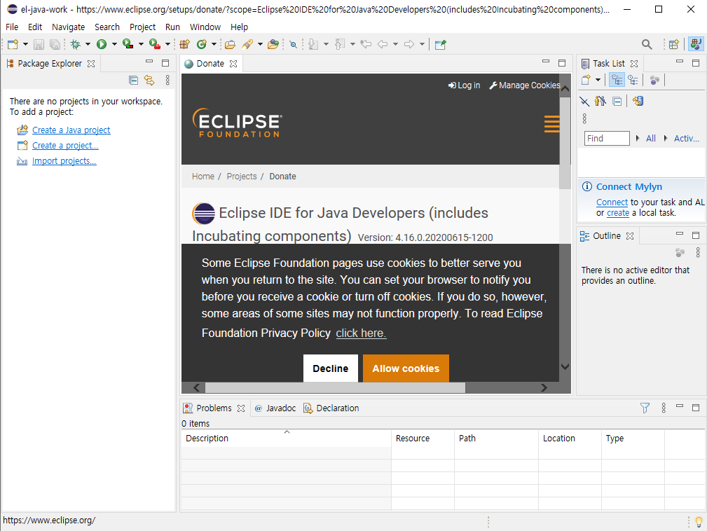The image size is (707, 531).
Task: Click the Debug bug icon
Action: (75, 44)
